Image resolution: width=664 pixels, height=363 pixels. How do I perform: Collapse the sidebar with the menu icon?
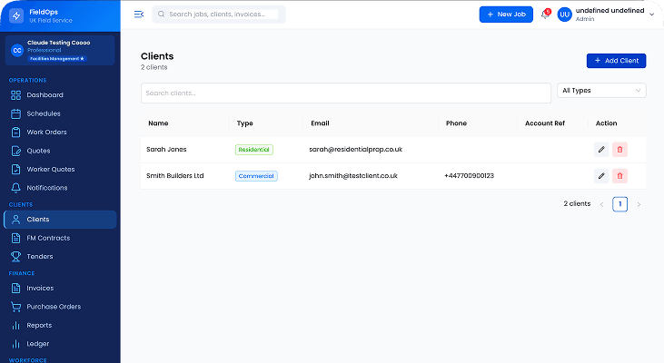(x=139, y=15)
